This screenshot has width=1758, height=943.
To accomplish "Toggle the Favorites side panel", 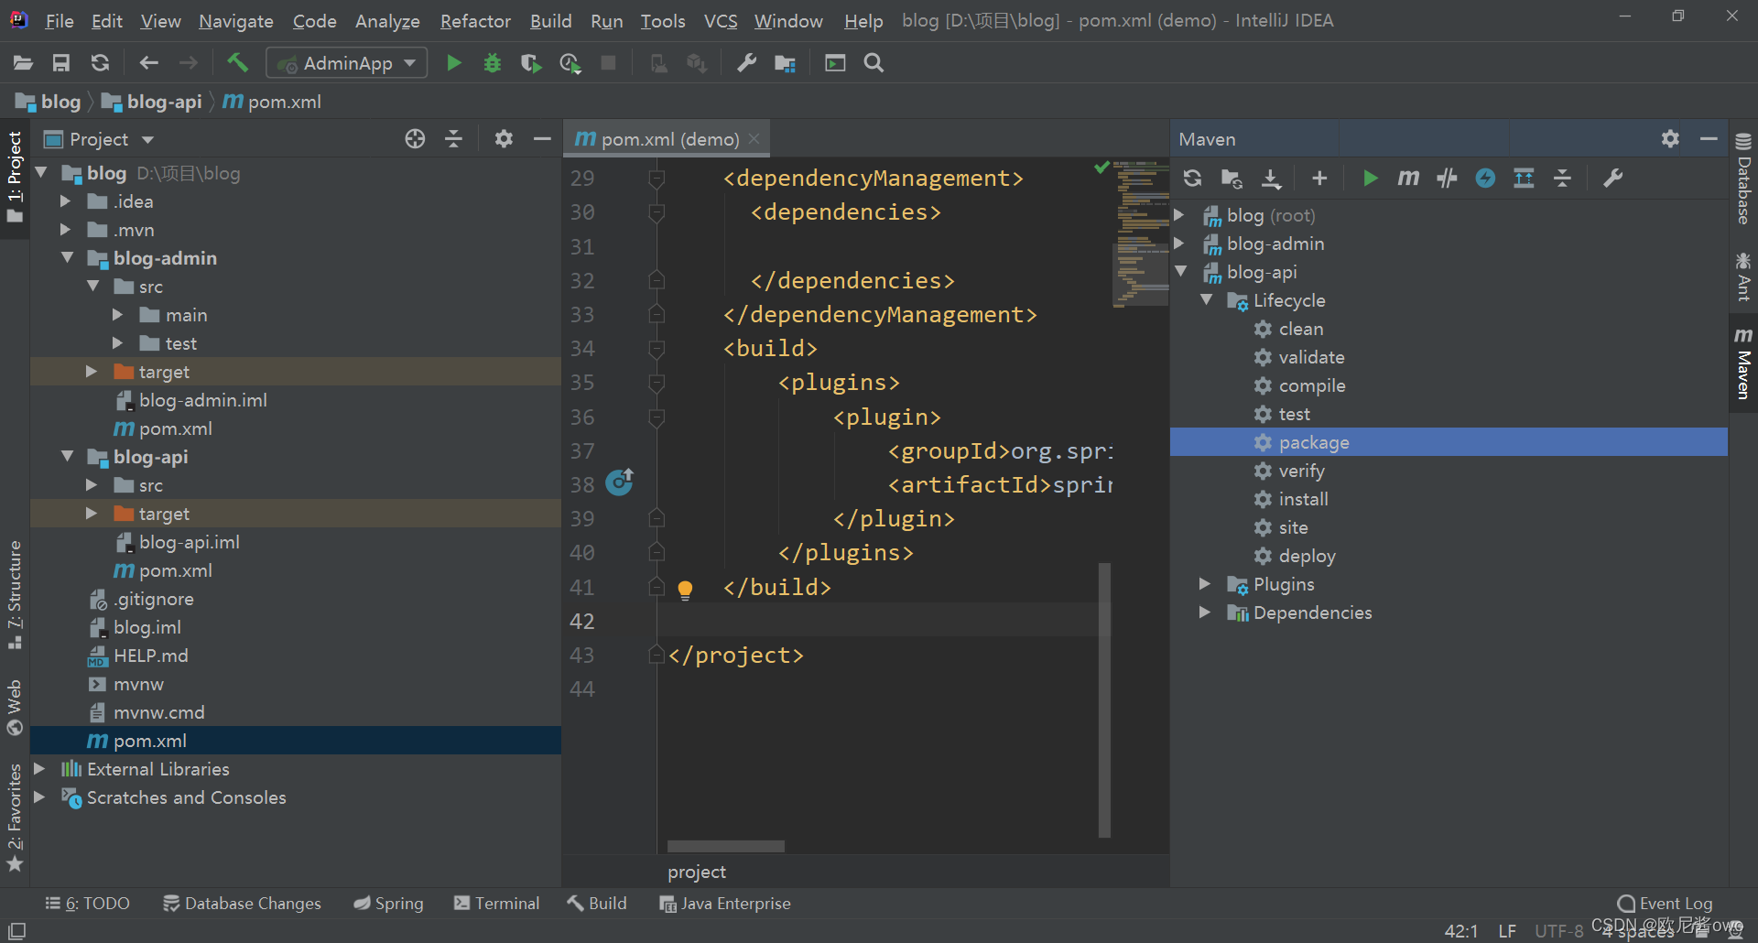I will (15, 818).
